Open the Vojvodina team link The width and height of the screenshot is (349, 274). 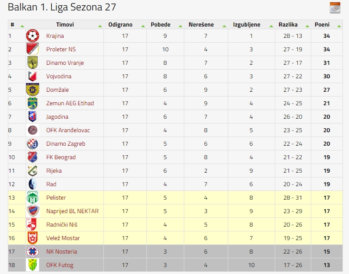point(59,76)
